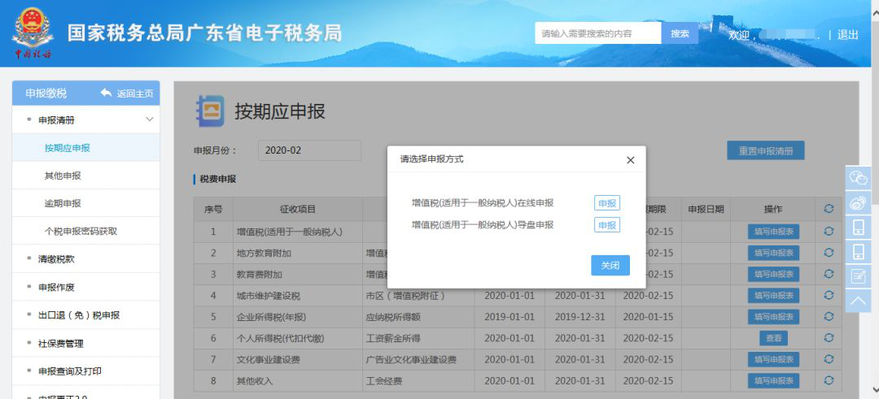Click 查看 for 个人所得税(代扣代缴)

(x=774, y=338)
